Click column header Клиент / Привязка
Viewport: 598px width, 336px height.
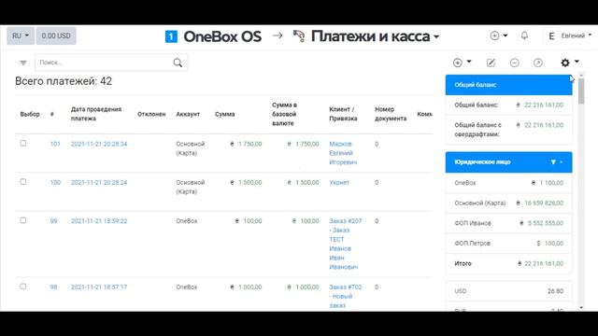(x=343, y=114)
